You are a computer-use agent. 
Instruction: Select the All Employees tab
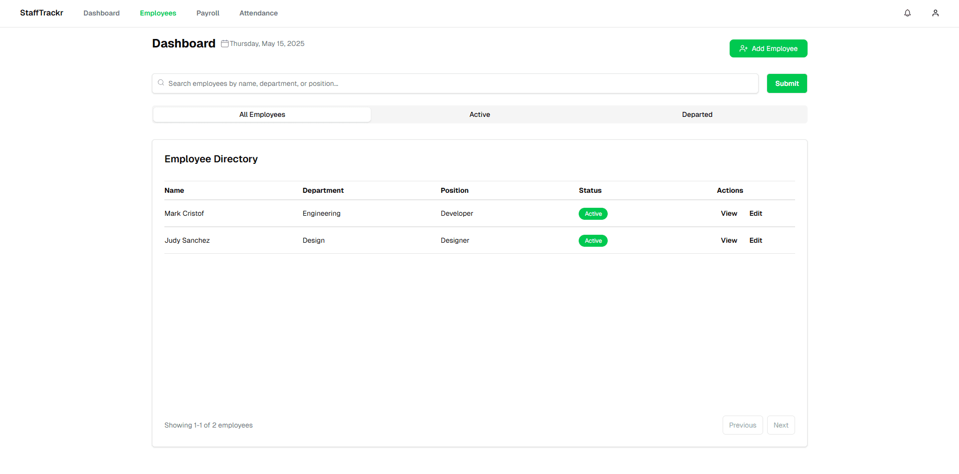coord(262,114)
